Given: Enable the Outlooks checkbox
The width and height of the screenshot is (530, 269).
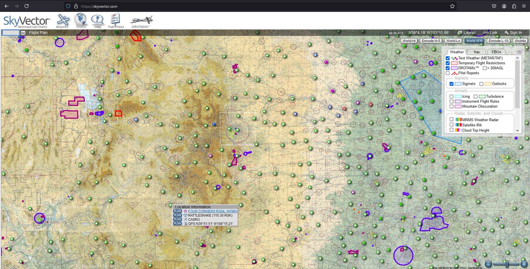Looking at the screenshot, I should point(481,84).
